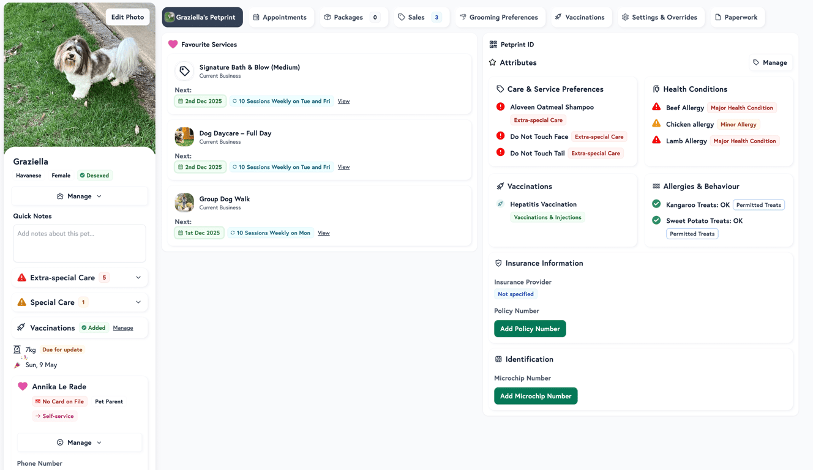Click the Vaccinations card syringe icon

coord(500,186)
